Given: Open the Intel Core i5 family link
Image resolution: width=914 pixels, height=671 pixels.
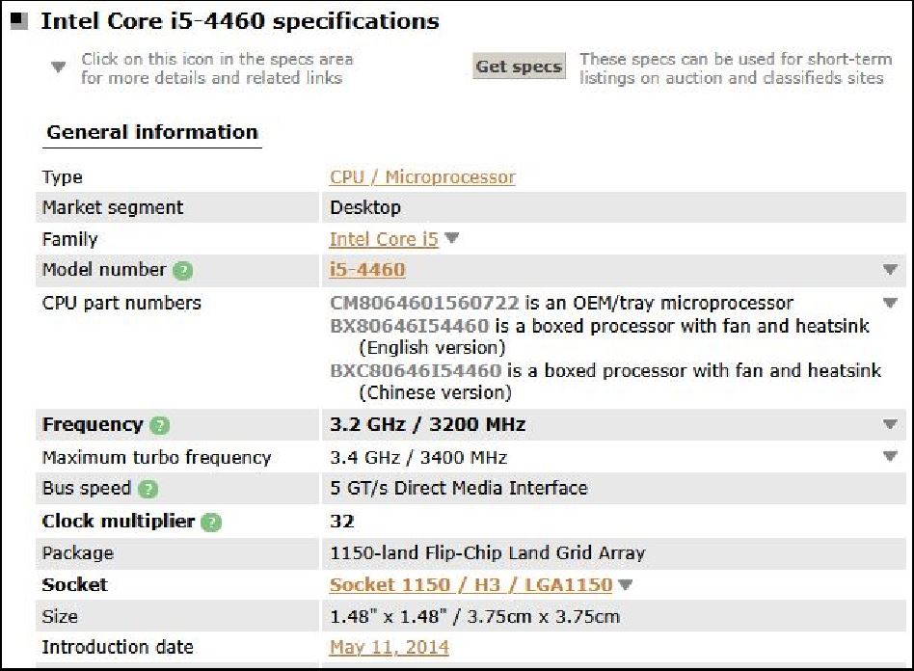Looking at the screenshot, I should click(x=384, y=239).
